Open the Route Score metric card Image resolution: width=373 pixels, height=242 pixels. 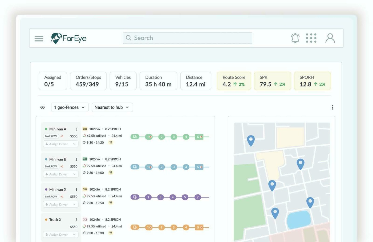(234, 81)
